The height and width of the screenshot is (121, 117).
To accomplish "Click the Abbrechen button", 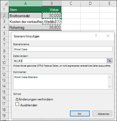I will pyautogui.click(x=102, y=114).
